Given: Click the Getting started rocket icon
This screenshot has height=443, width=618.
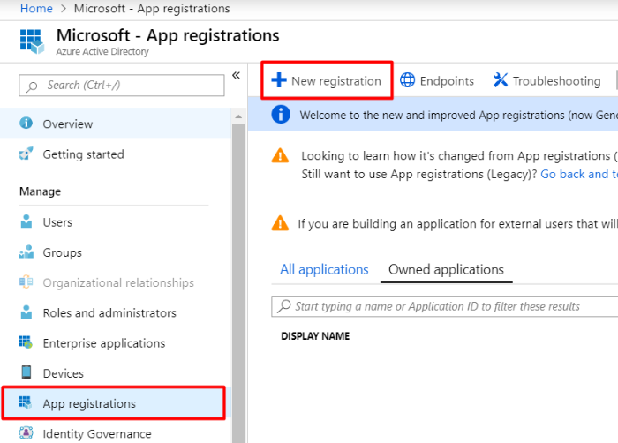Looking at the screenshot, I should [26, 154].
